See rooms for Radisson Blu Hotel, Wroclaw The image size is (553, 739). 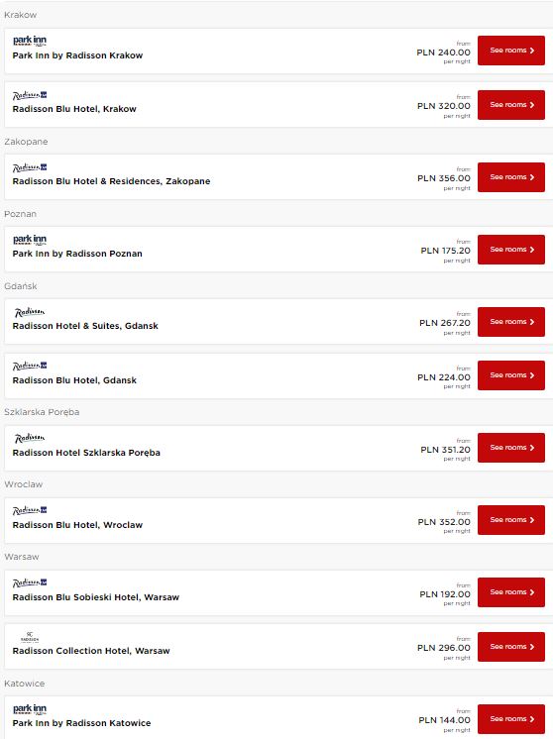pyautogui.click(x=511, y=520)
